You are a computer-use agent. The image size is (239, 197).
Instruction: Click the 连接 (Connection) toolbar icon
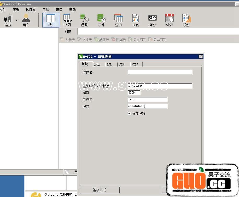(8, 20)
